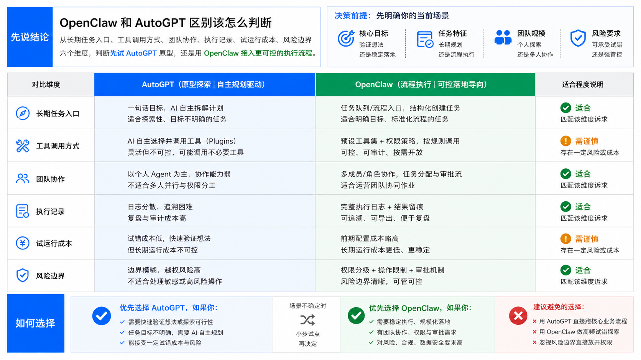Viewport: 641px width, 360px height.
Task: Click green check circle beside 优先选择 OpenClaw
Action: point(356,316)
